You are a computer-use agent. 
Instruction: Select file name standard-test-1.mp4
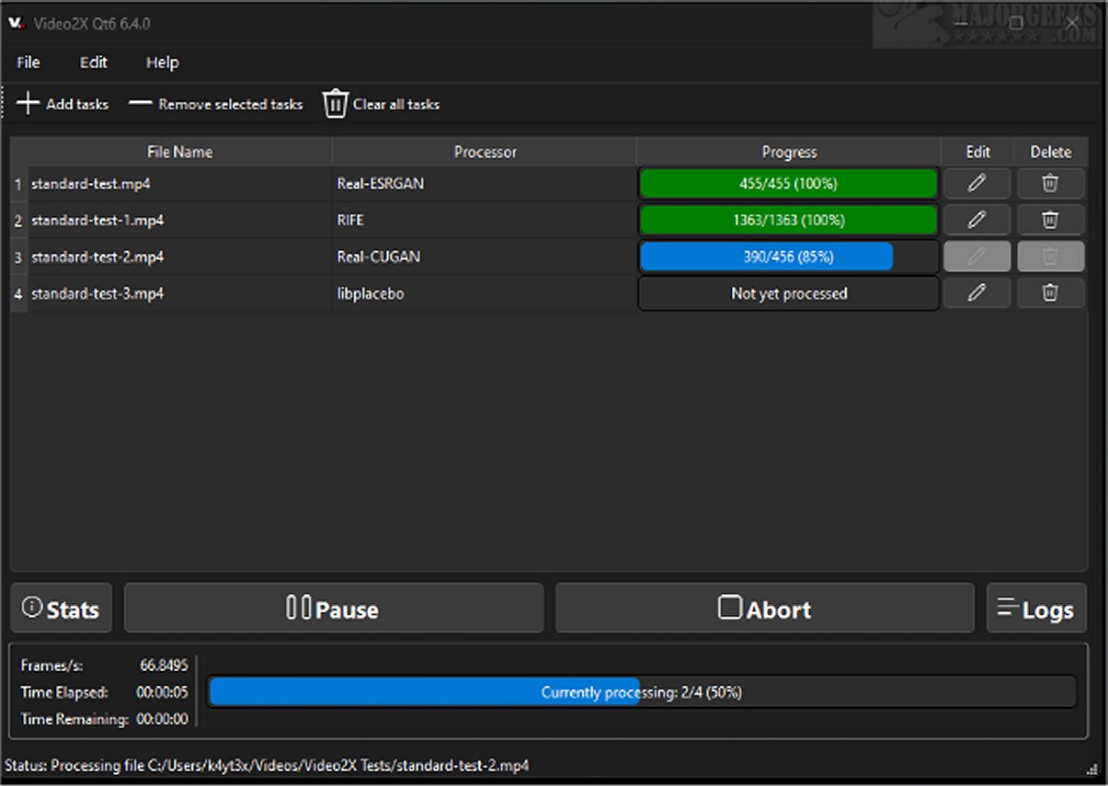(x=97, y=221)
